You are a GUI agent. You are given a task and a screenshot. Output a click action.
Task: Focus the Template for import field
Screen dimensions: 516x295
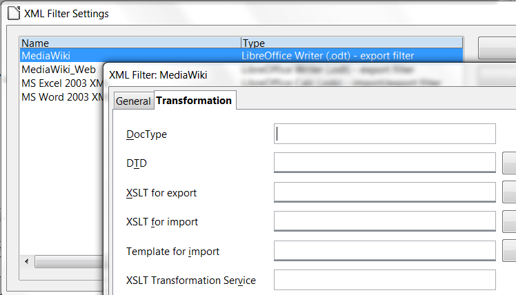coord(384,251)
